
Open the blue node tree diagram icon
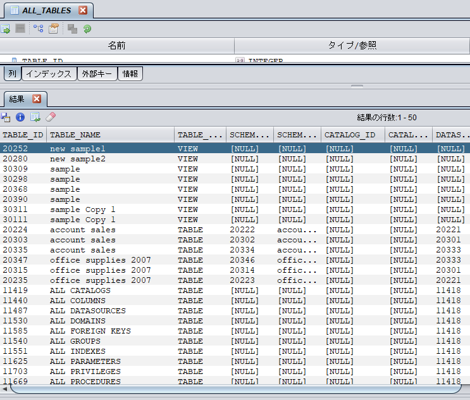[x=38, y=28]
